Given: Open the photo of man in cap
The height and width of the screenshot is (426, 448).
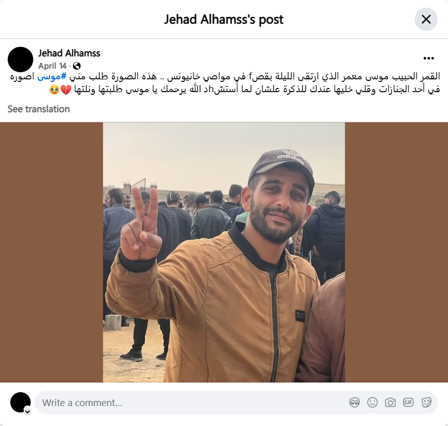Looking at the screenshot, I should pos(224,252).
